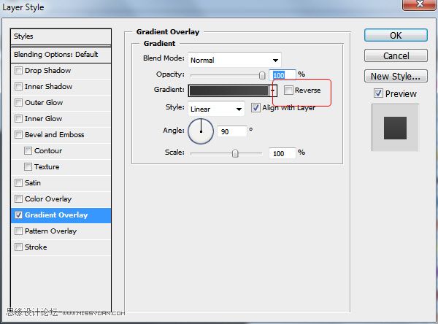The width and height of the screenshot is (438, 324).
Task: Select the Drop Shadow row label
Action: pyautogui.click(x=47, y=70)
